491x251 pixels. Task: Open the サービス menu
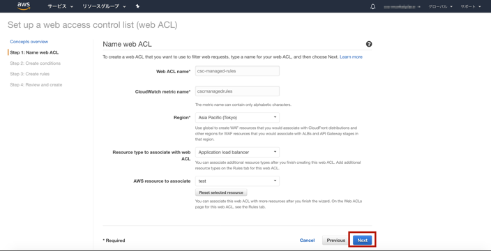(x=60, y=6)
